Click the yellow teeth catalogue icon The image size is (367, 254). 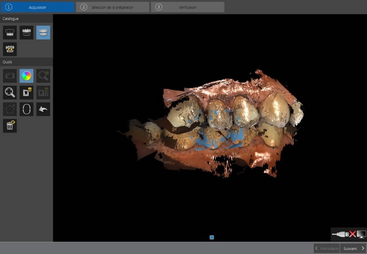click(10, 49)
